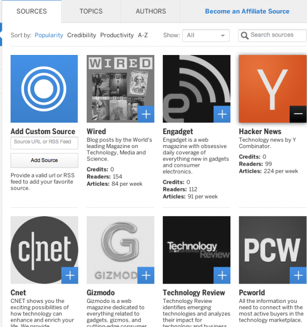
Task: Remove Hacker News with minus icon
Action: point(298,114)
